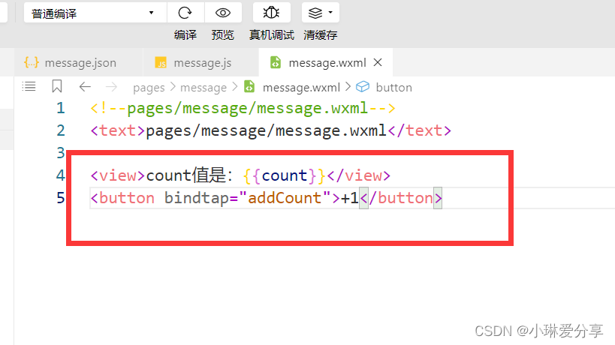Click line number 5
615x345 pixels.
(x=60, y=198)
